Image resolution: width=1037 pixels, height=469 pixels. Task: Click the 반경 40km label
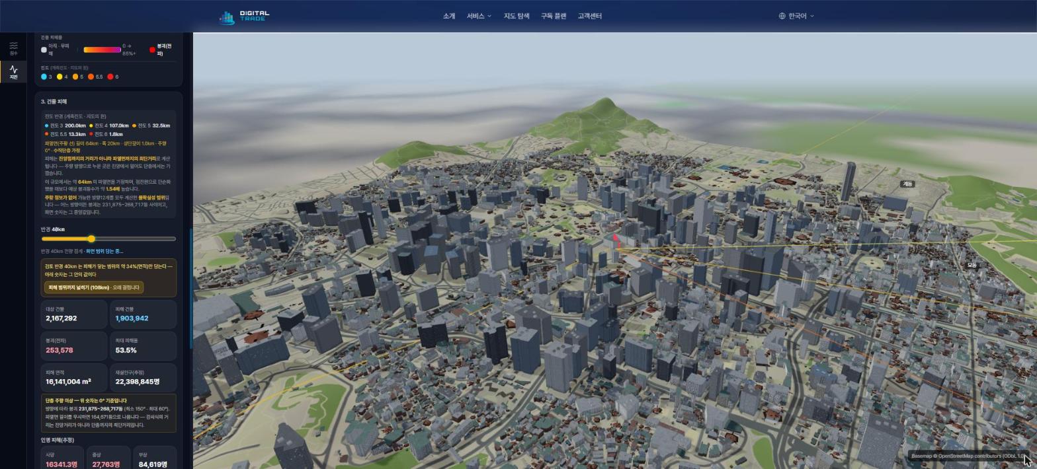53,229
